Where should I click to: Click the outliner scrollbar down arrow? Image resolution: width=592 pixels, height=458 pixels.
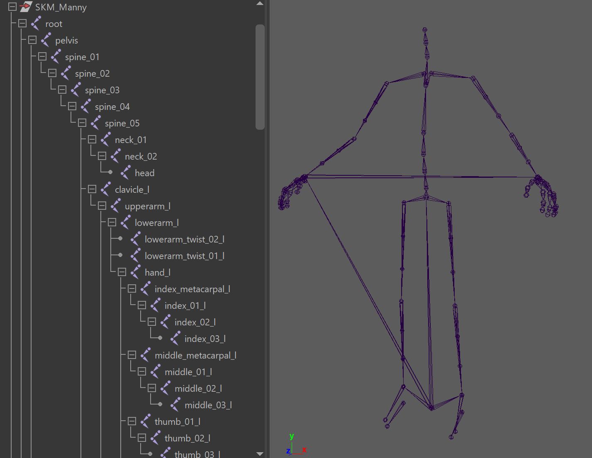click(260, 453)
